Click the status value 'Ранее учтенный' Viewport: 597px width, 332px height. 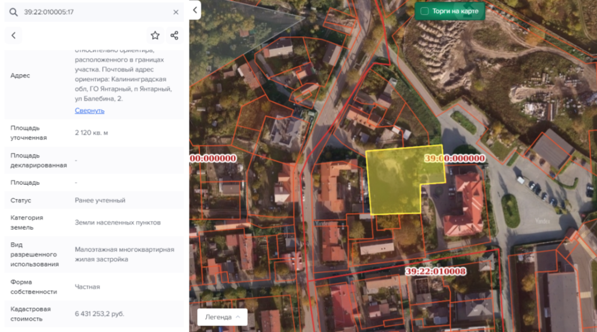click(x=100, y=200)
